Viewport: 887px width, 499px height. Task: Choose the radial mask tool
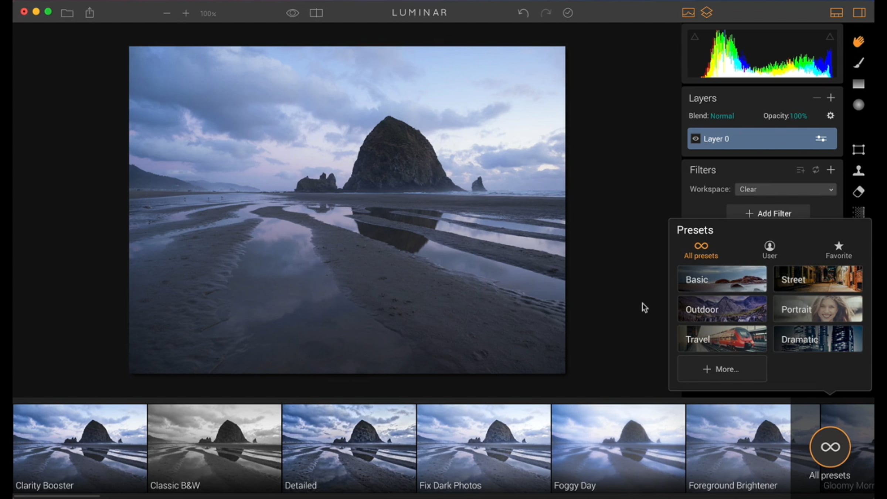click(859, 105)
